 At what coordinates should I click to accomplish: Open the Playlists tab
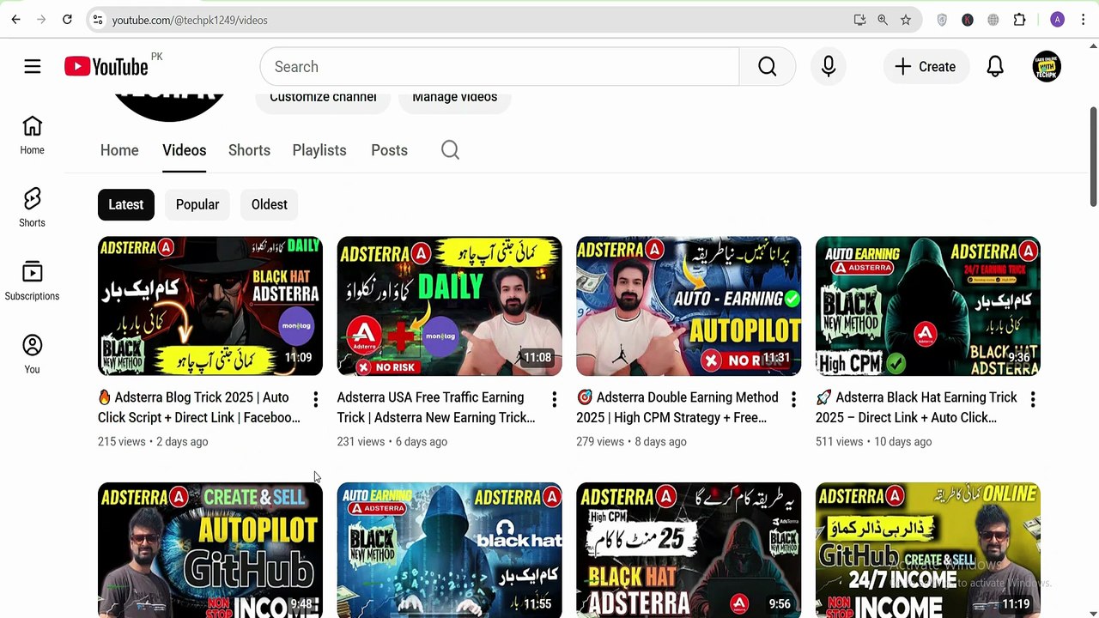pyautogui.click(x=319, y=150)
